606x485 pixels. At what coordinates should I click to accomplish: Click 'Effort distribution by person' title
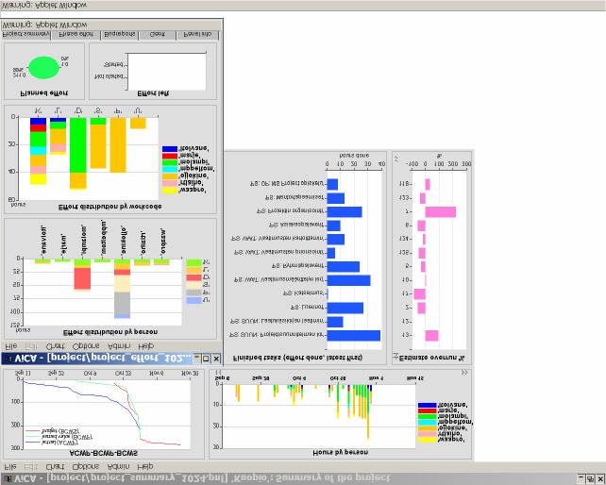(x=110, y=332)
